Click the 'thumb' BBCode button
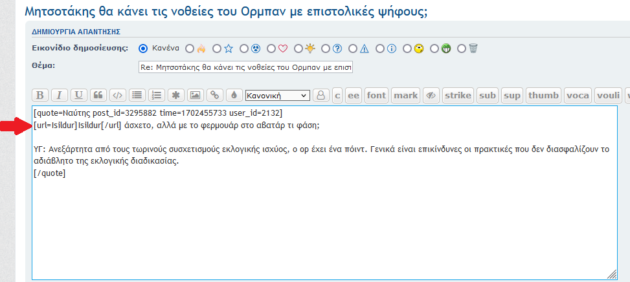This screenshot has height=282, width=630. (544, 95)
